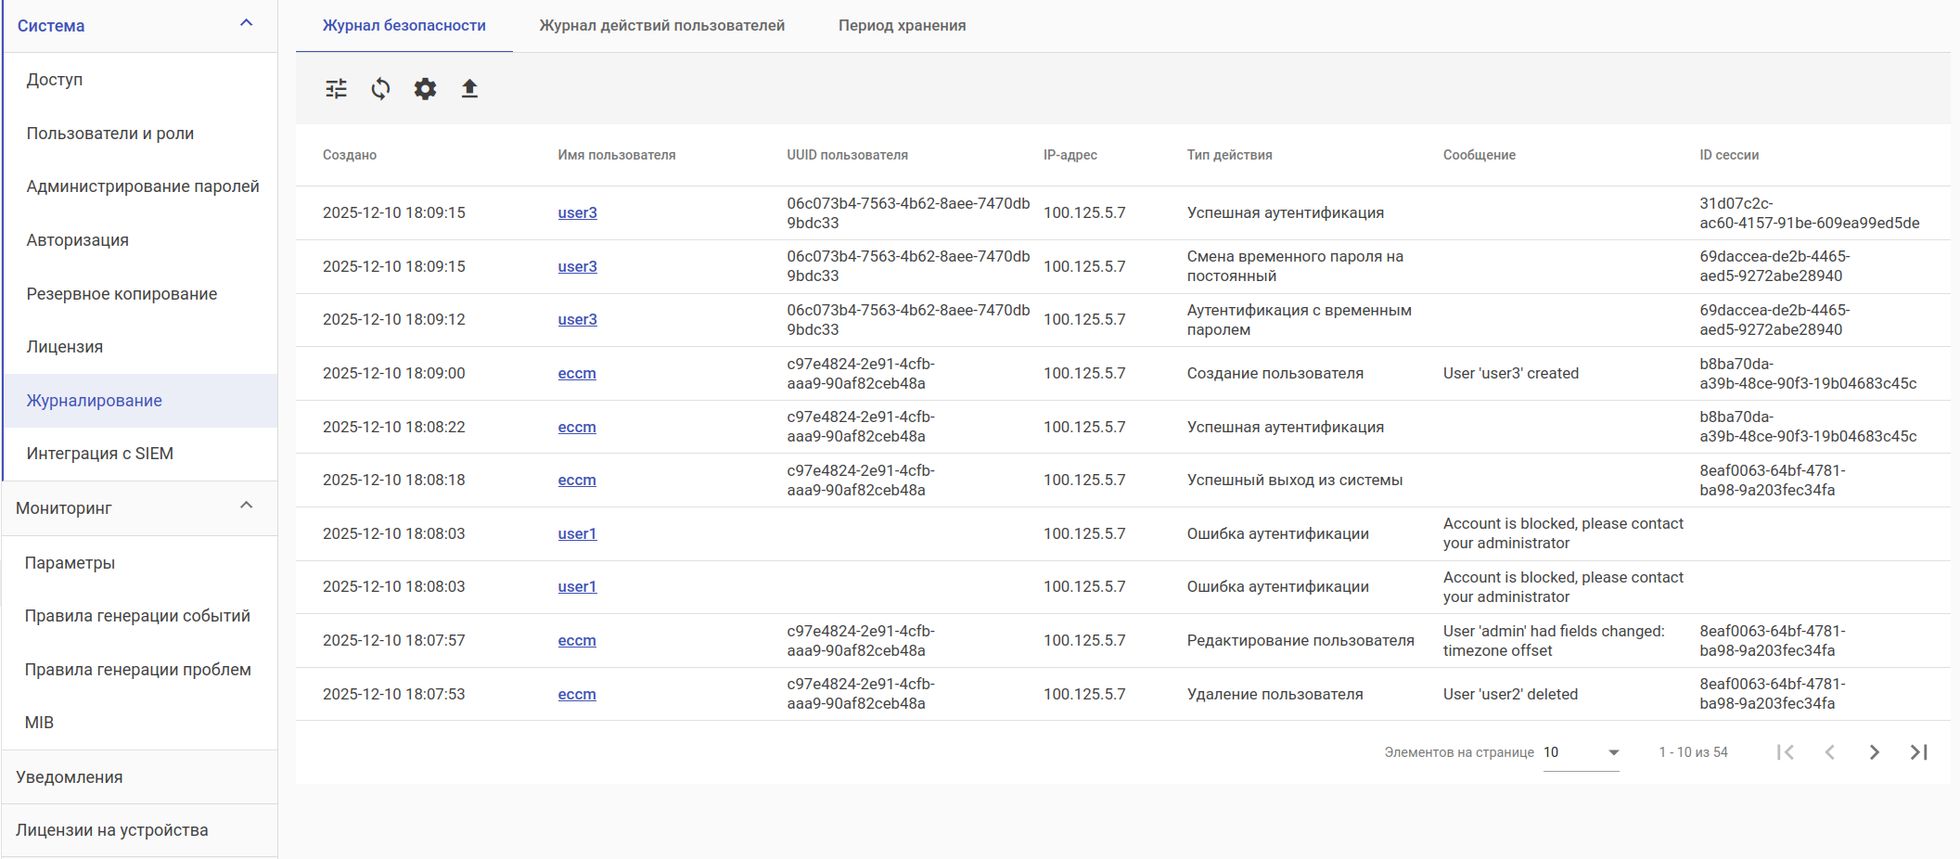
Task: Click the refresh log icon
Action: coord(380,89)
